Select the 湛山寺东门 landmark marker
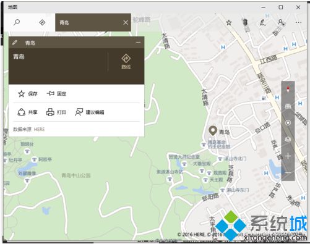The image size is (310, 244). click(x=222, y=190)
